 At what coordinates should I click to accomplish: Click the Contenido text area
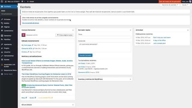click(x=105, y=47)
